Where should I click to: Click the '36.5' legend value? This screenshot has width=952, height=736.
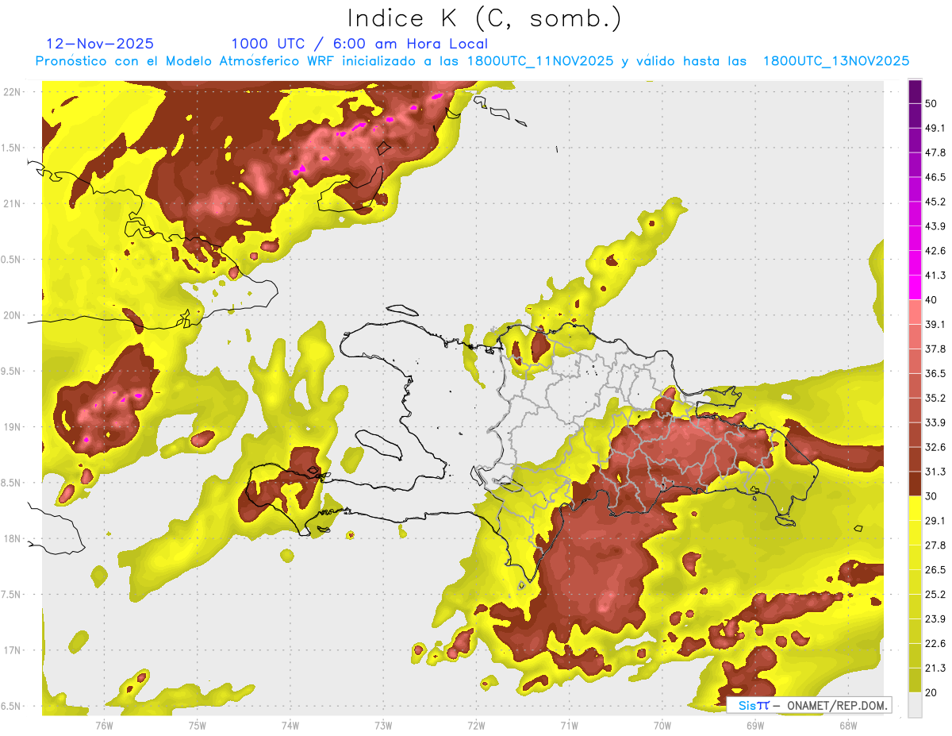tap(935, 373)
